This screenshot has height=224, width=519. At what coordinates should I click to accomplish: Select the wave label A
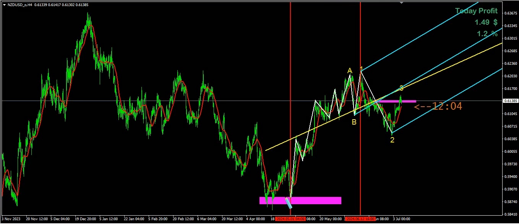click(x=349, y=70)
